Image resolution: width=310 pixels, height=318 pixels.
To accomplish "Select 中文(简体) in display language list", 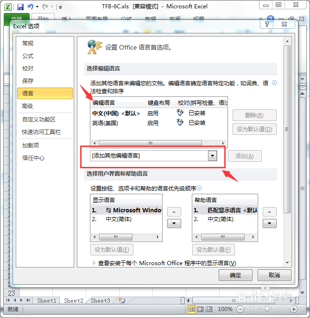I will (127, 219).
